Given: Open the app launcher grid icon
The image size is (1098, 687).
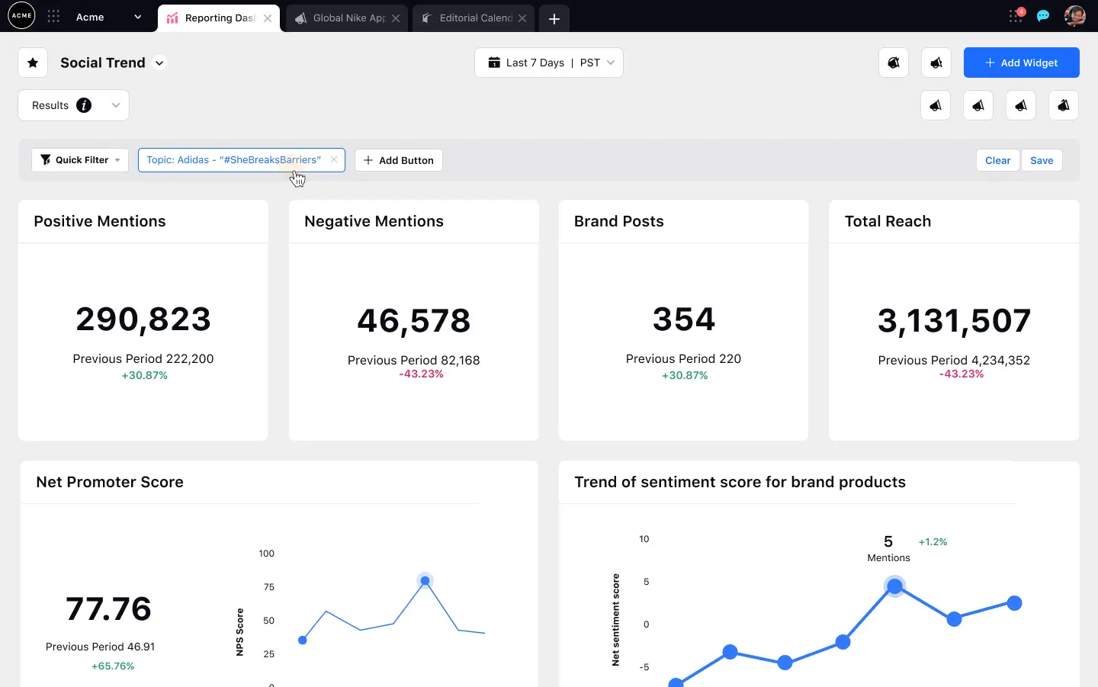Looking at the screenshot, I should (x=53, y=17).
